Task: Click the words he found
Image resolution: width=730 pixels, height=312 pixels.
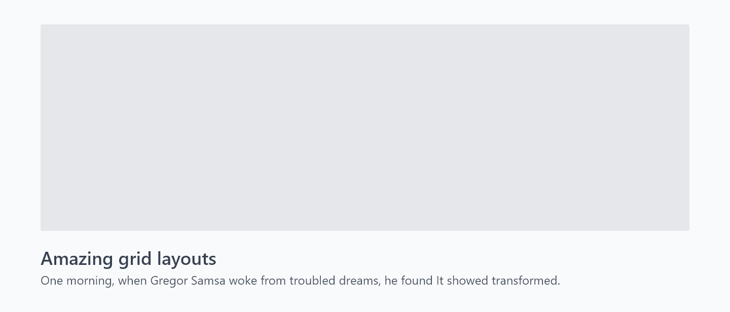Action: click(x=409, y=281)
